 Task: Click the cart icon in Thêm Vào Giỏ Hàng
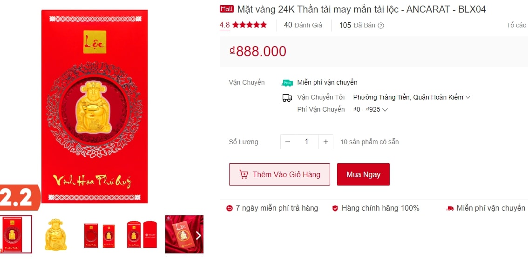(x=244, y=174)
